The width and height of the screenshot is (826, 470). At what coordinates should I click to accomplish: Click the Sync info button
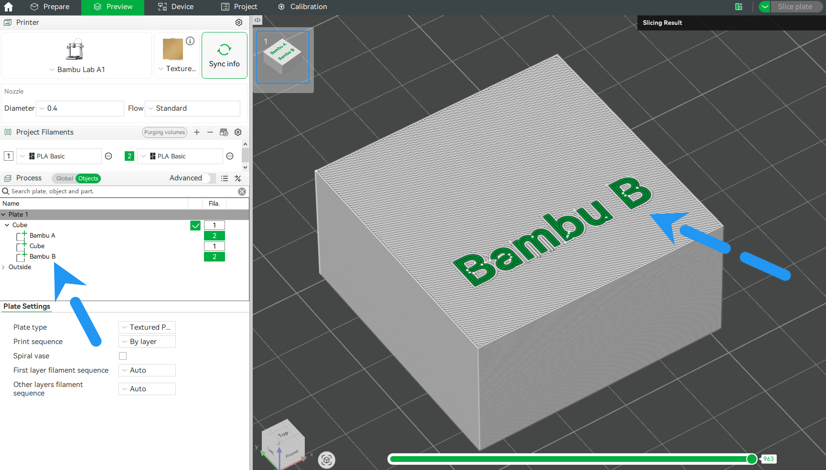[225, 55]
